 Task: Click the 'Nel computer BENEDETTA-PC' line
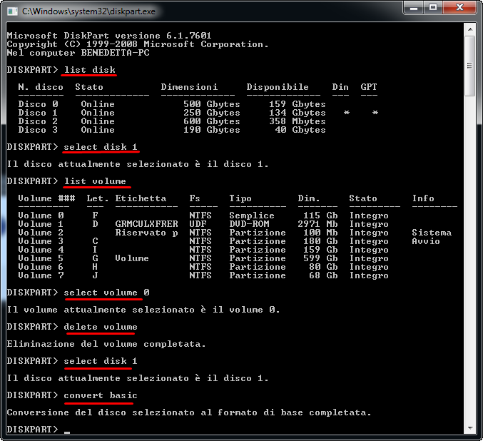click(78, 53)
